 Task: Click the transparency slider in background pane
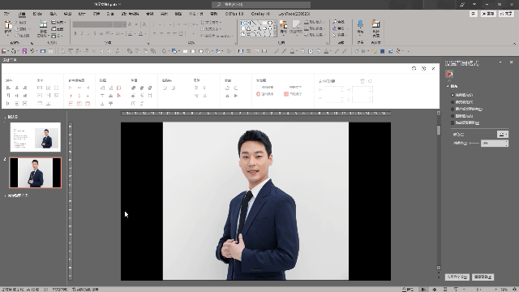point(474,143)
